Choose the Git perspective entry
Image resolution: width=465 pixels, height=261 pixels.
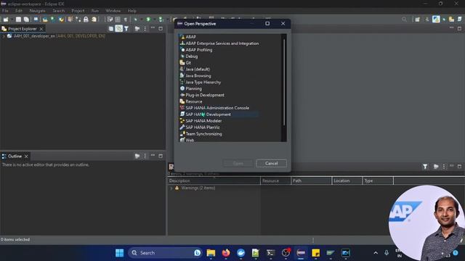(x=185, y=63)
